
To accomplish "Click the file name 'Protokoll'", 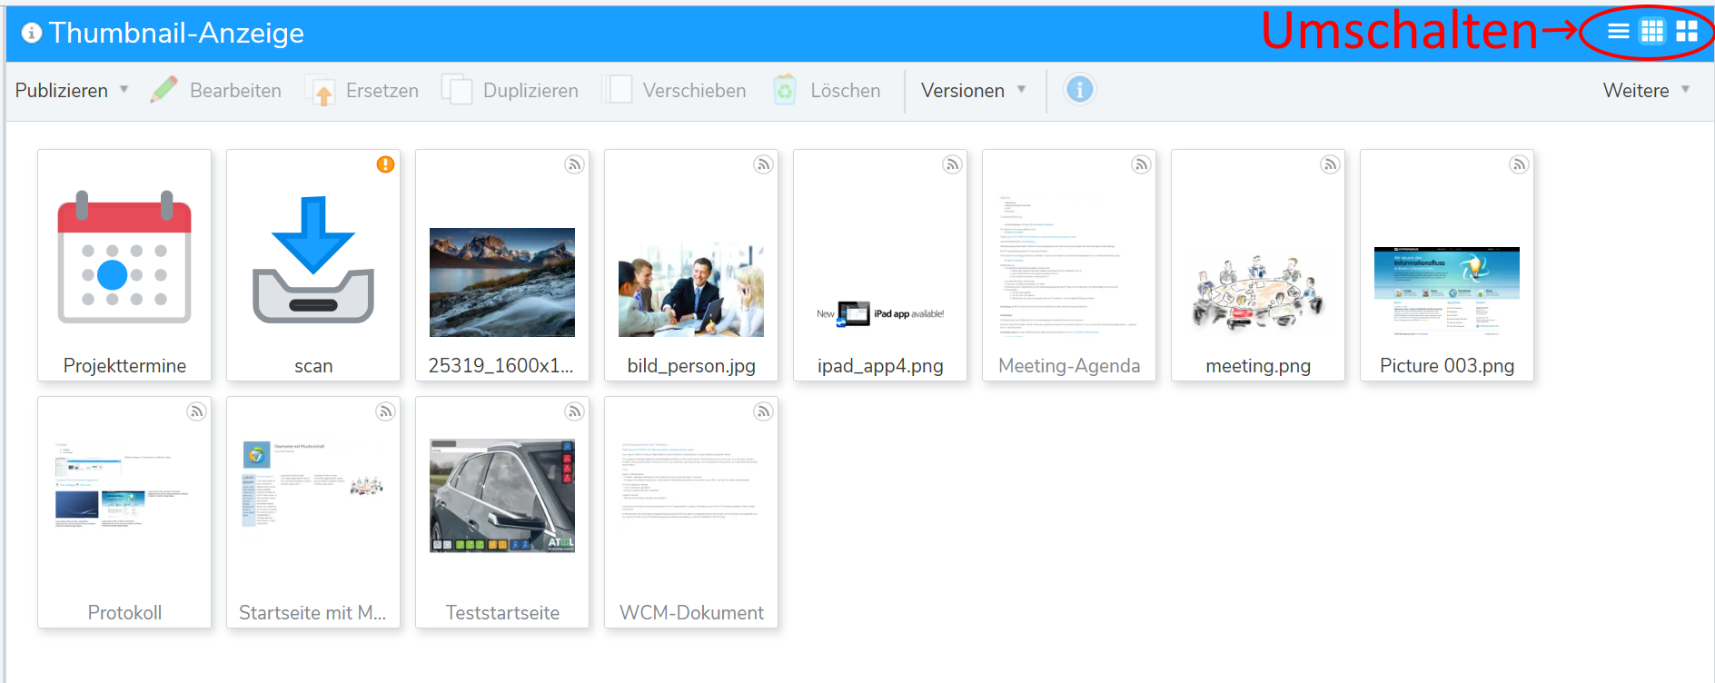I will [124, 613].
